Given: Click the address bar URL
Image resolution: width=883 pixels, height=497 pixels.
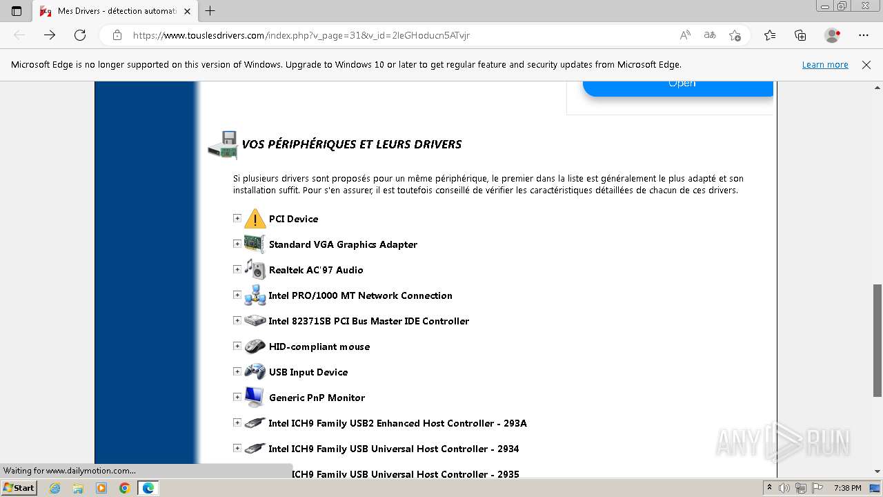Looking at the screenshot, I should click(x=301, y=35).
